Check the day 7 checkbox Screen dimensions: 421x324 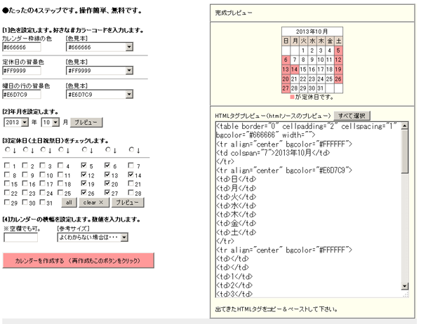[x=131, y=166]
